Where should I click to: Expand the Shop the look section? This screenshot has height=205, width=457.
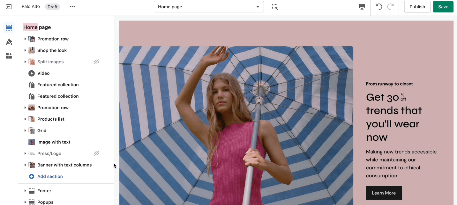click(x=25, y=50)
